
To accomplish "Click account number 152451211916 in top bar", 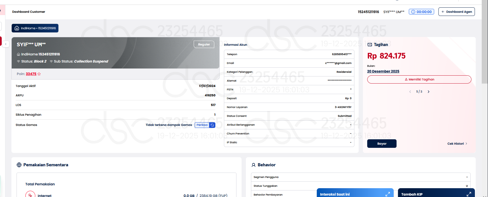I will (x=368, y=12).
